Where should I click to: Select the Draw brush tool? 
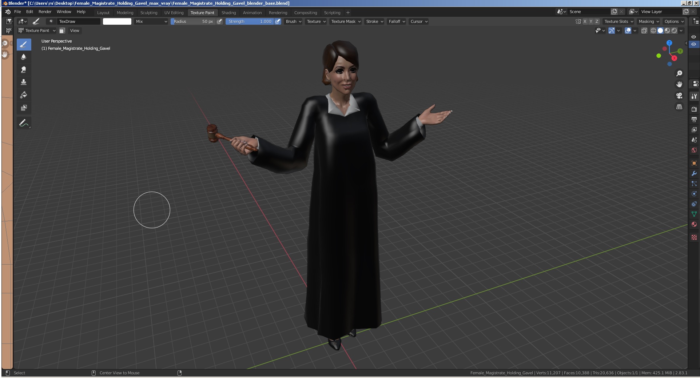tap(24, 45)
